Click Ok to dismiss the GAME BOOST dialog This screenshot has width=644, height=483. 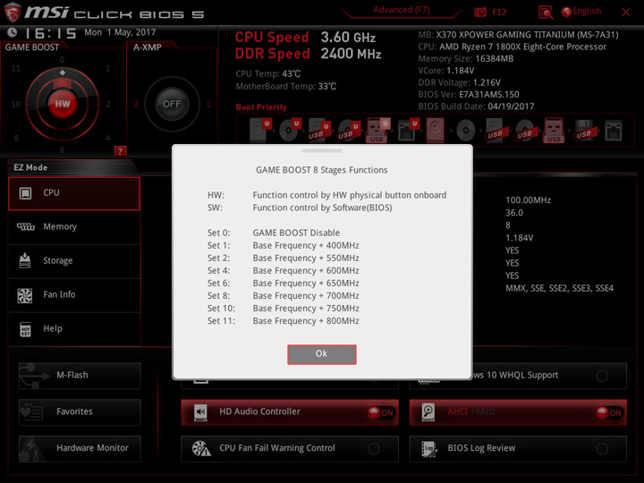coord(322,354)
